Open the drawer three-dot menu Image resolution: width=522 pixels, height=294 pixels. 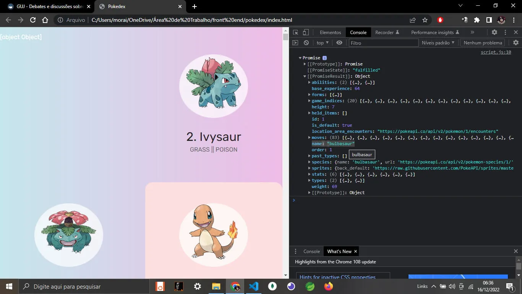[295, 252]
